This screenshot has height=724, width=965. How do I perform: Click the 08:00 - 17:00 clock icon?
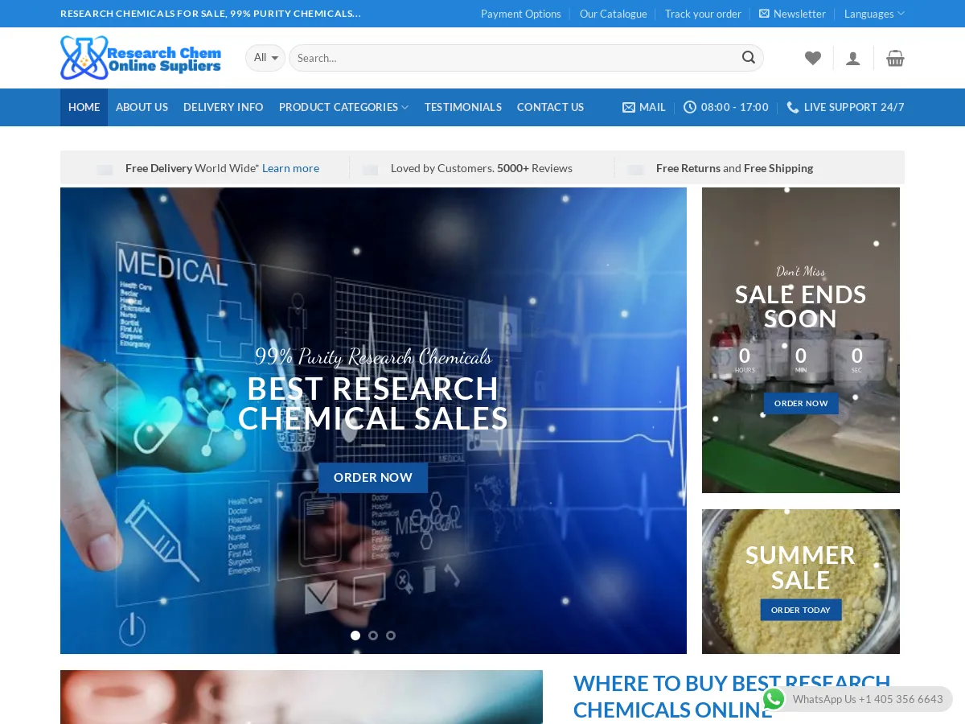[690, 107]
